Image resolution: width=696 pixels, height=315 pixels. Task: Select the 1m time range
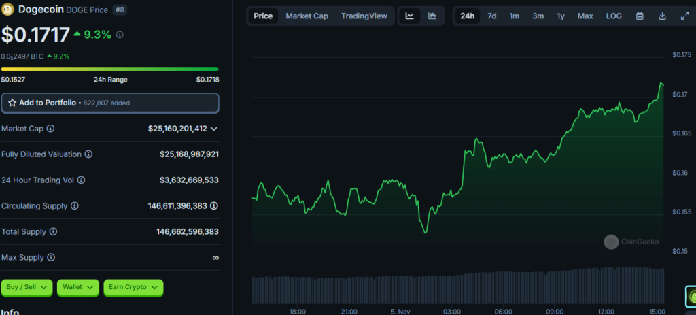[x=514, y=16]
